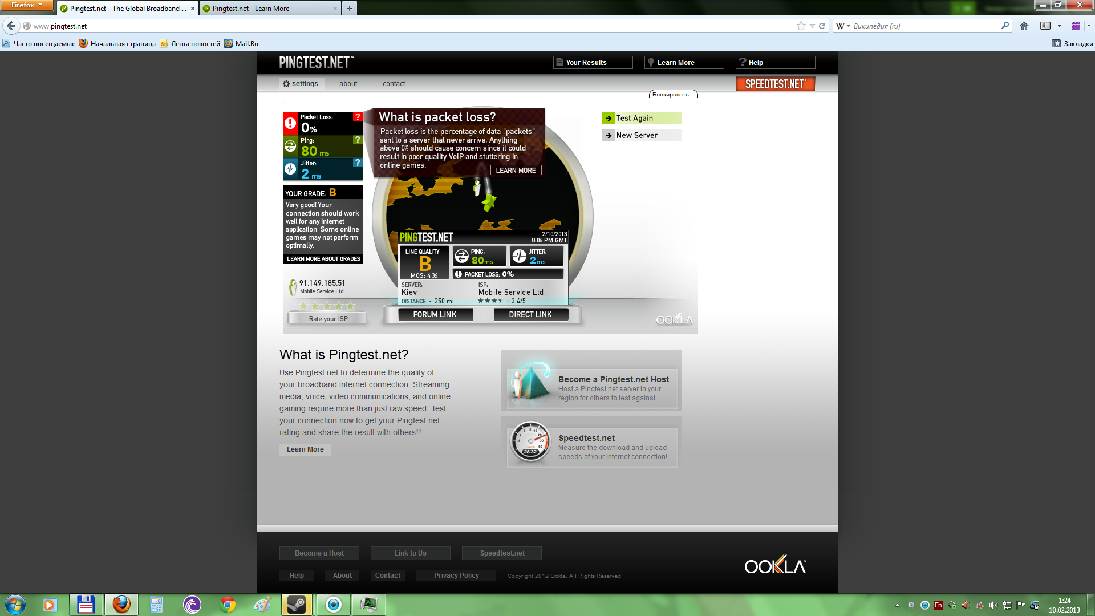Click LEARN MORE ABOUT GRADES
Image resolution: width=1095 pixels, height=616 pixels.
tap(323, 259)
